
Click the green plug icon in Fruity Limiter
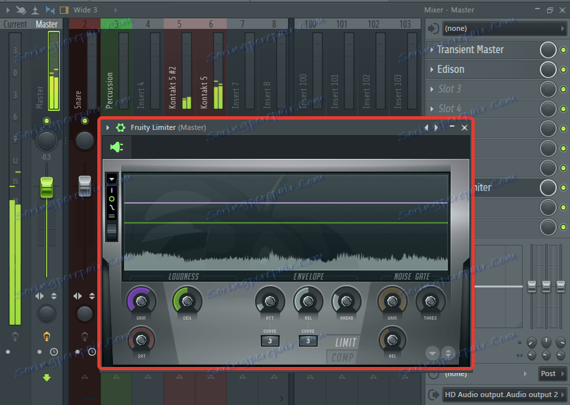[116, 147]
